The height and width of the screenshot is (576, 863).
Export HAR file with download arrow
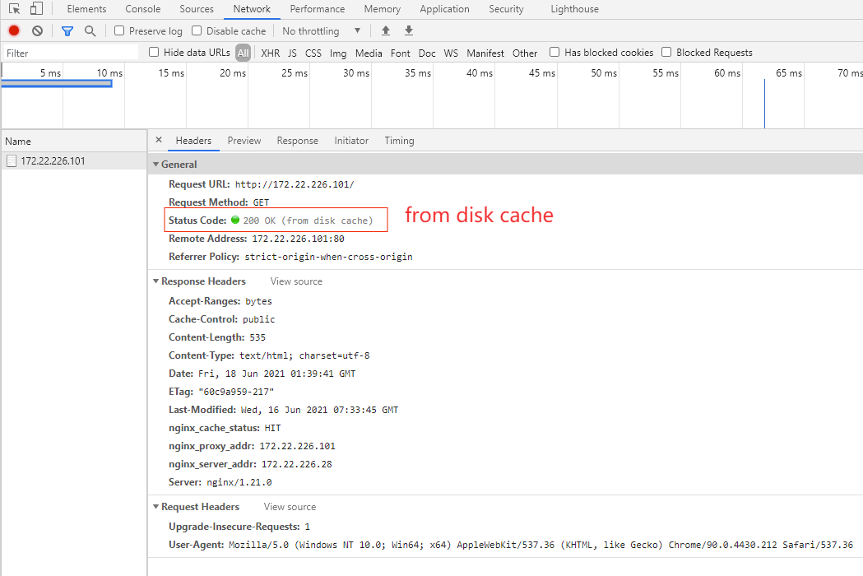408,30
